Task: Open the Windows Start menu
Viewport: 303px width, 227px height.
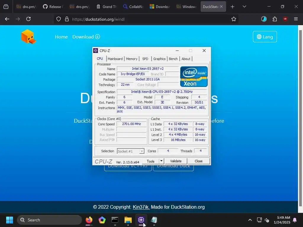Action: click(x=9, y=220)
